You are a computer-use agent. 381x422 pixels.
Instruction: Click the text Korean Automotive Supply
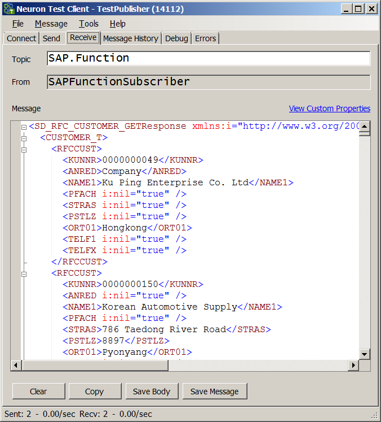point(170,307)
